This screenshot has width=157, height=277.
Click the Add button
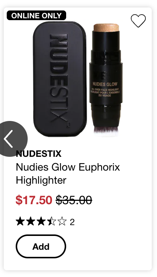(x=41, y=246)
